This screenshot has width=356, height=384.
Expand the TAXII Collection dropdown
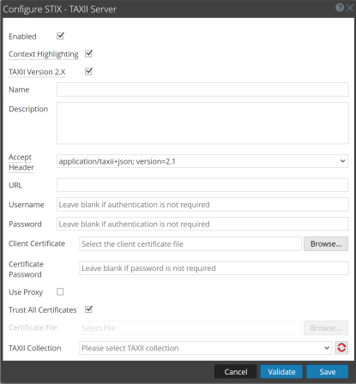(206, 348)
